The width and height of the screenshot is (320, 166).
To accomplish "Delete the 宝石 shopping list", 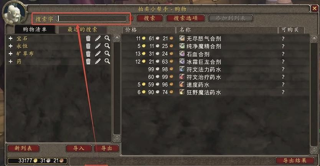I will (x=88, y=39).
